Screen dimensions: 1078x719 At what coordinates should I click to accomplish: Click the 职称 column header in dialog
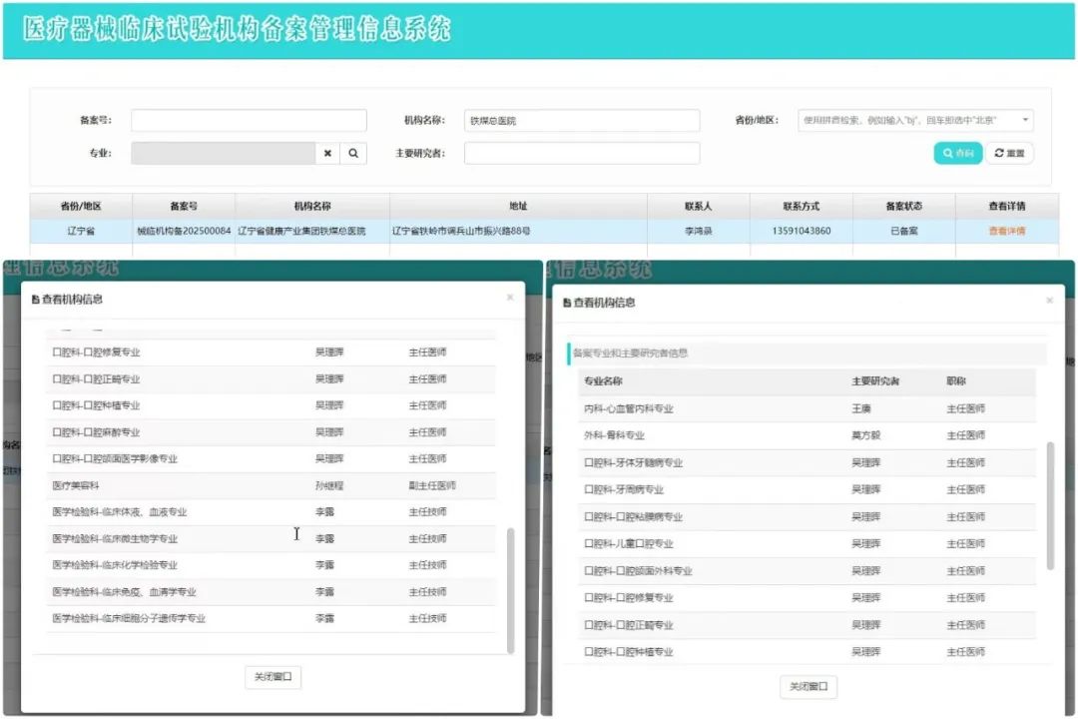click(x=956, y=381)
